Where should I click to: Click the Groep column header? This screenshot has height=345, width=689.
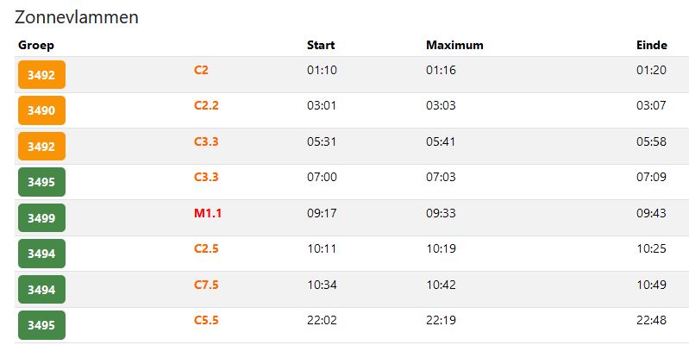36,45
